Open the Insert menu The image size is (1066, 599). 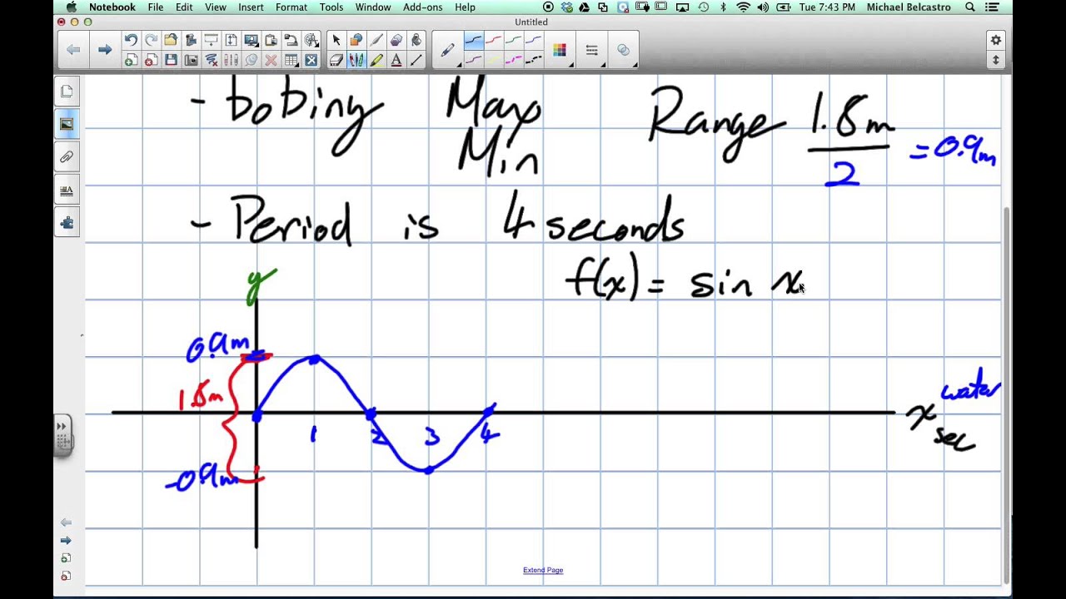(251, 7)
